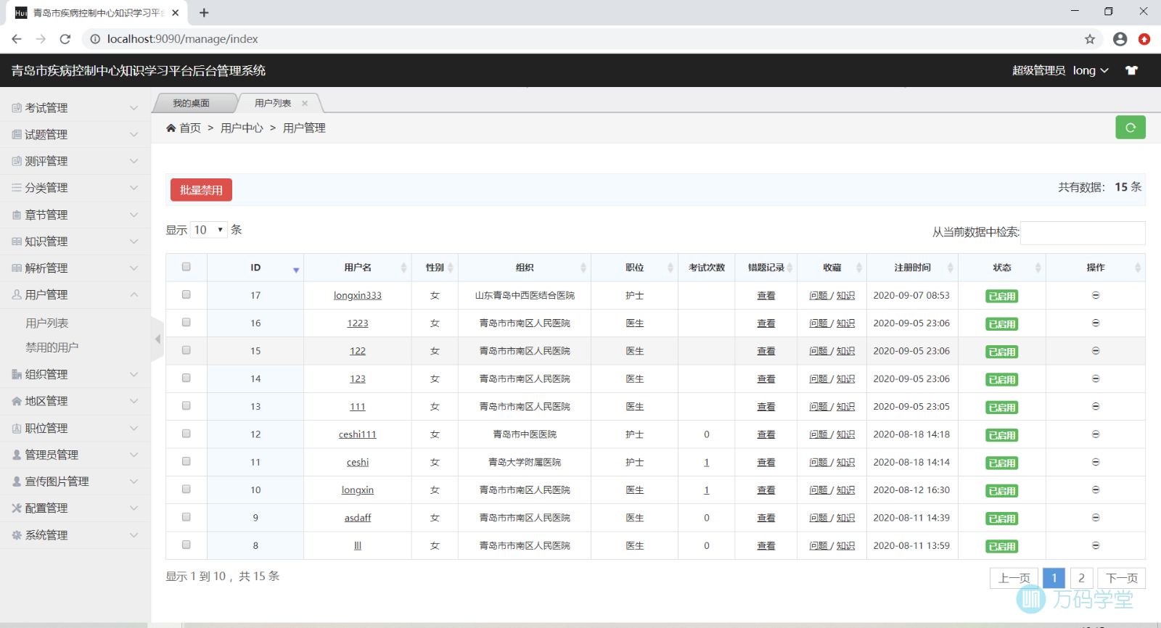This screenshot has width=1161, height=628.
Task: Expand the 分类管理 sidebar menu
Action: 75,188
